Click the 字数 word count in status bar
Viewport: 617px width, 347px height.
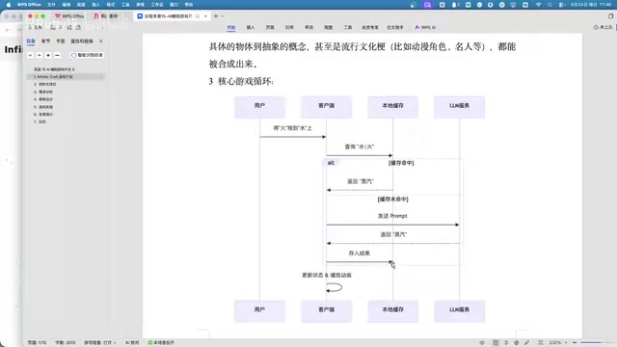[x=66, y=343]
